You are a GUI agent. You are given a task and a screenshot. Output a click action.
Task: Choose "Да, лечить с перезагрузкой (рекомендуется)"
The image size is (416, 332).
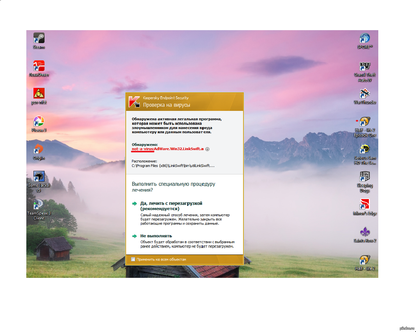click(171, 206)
